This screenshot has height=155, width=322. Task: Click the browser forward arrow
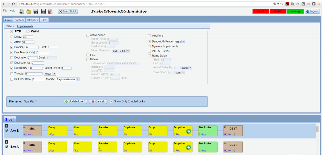(x=8, y=4)
